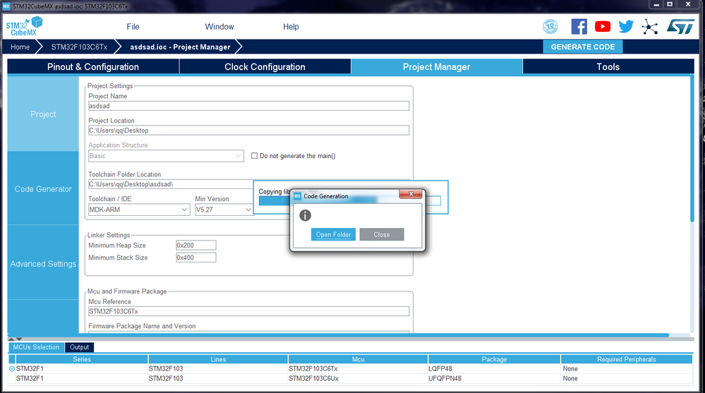Viewport: 705px width, 393px height.
Task: Sort by the Mcu column header
Action: (x=358, y=359)
